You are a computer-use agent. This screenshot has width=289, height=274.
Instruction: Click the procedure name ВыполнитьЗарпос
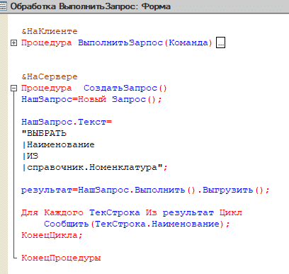120,42
